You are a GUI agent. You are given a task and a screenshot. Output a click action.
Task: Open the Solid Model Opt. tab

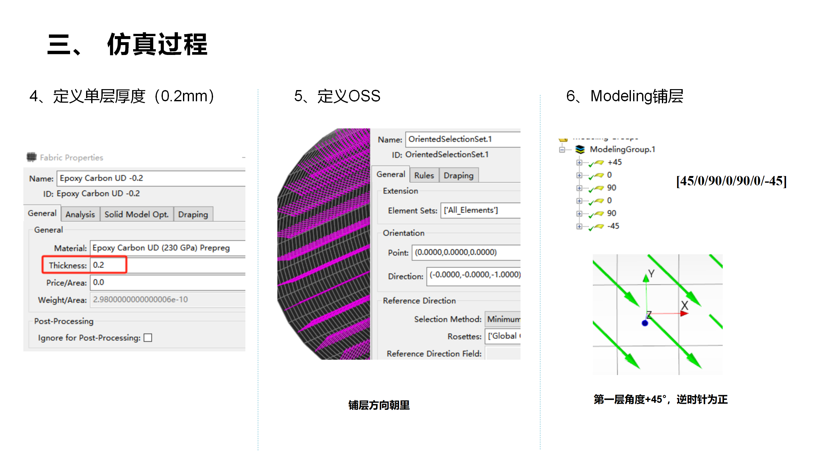click(137, 214)
